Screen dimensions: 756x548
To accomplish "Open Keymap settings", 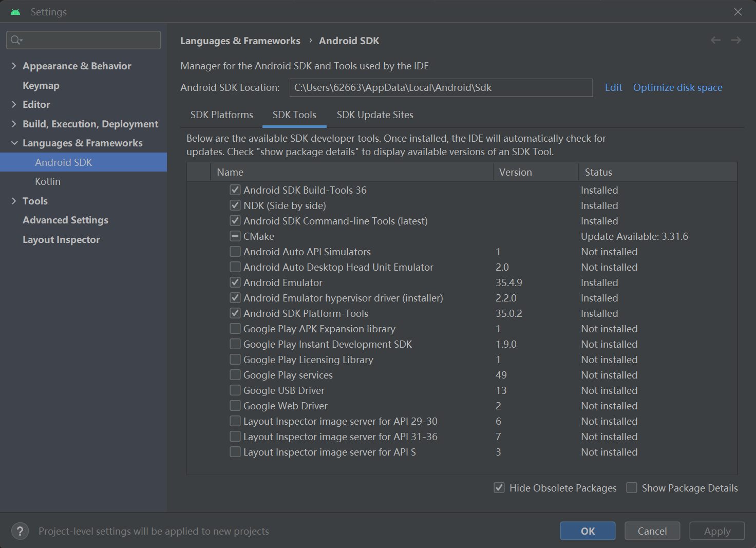I will (x=41, y=85).
